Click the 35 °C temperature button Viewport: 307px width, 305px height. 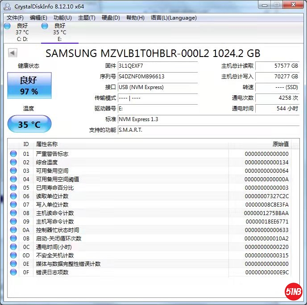coord(29,124)
